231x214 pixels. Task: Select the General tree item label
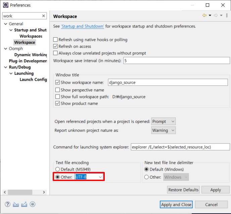[x=16, y=24]
